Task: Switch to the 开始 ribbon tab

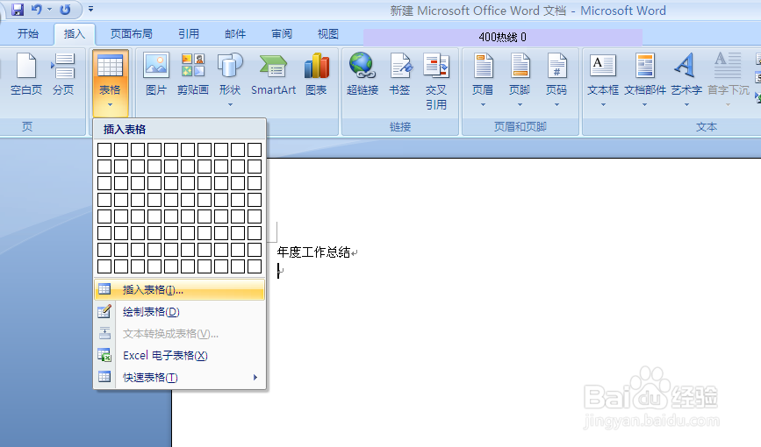Action: 28,34
